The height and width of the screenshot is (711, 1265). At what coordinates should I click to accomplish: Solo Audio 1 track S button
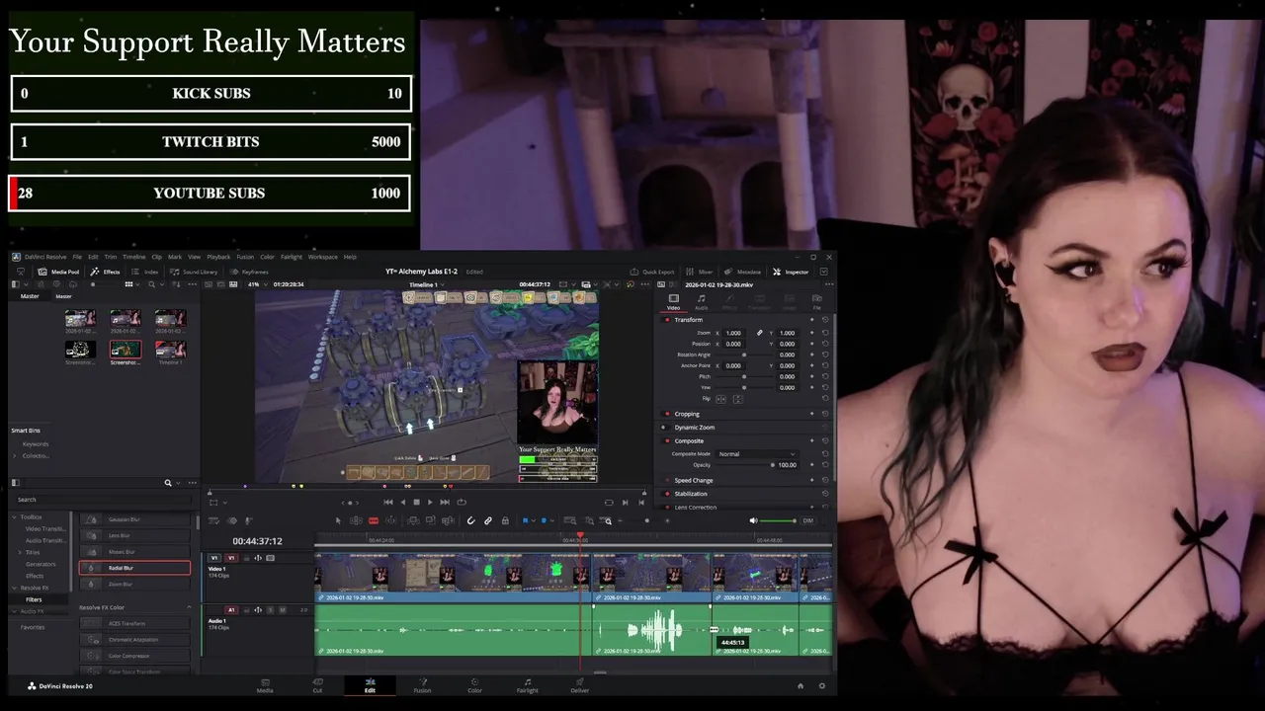tap(271, 610)
